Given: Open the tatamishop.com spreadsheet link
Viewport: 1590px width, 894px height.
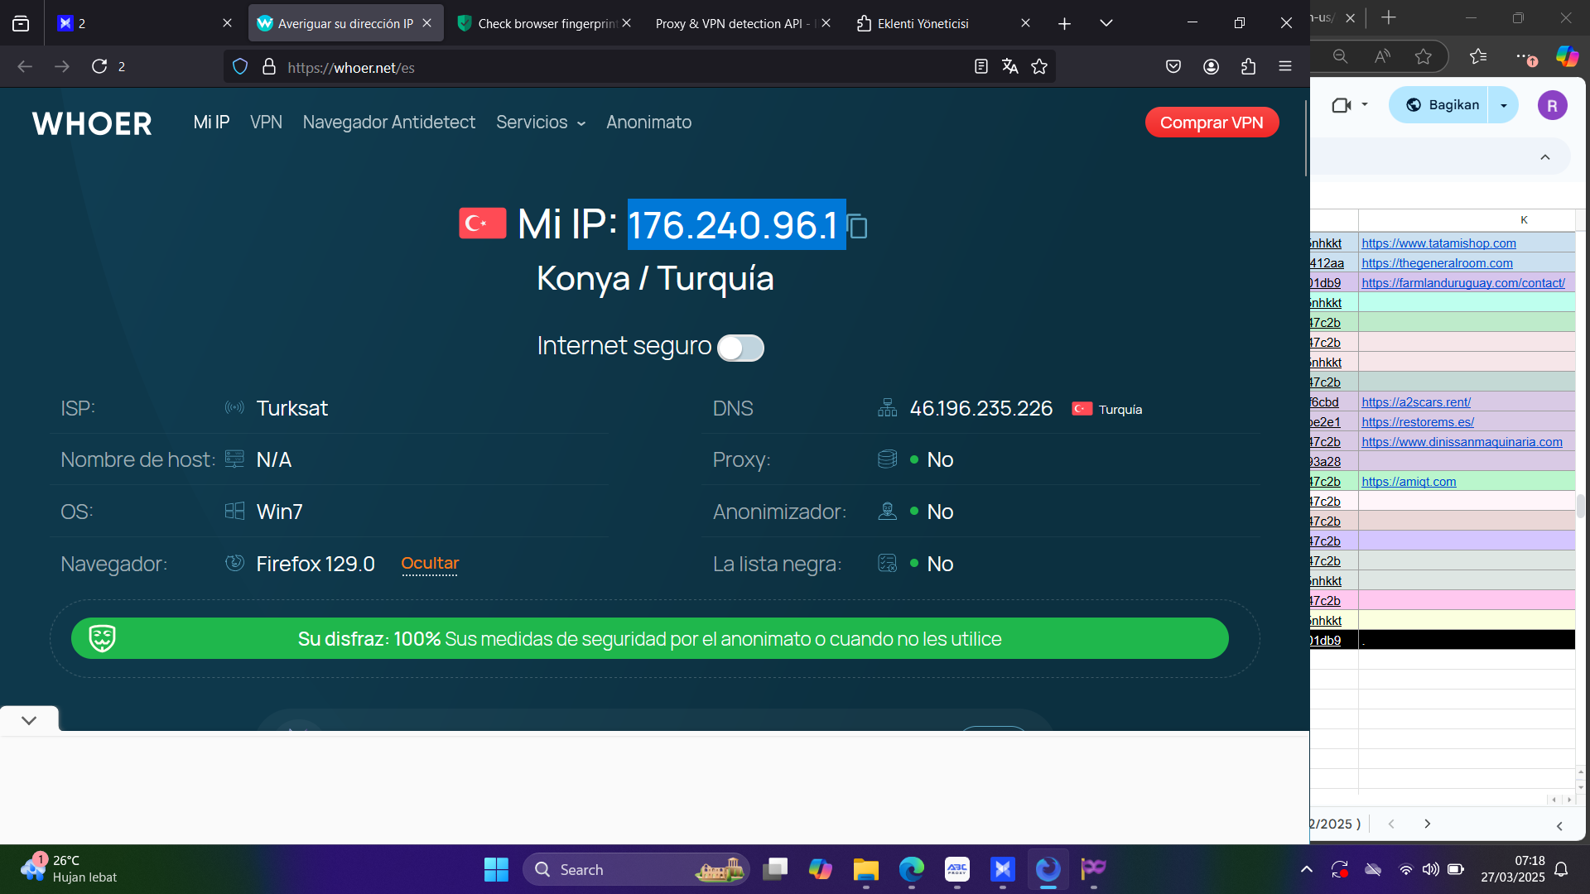Looking at the screenshot, I should [1438, 243].
